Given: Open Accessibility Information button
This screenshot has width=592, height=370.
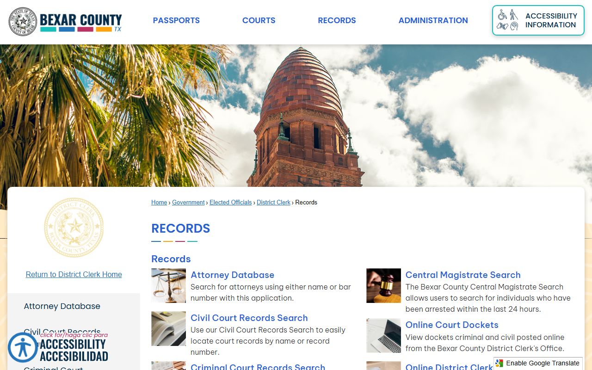Looking at the screenshot, I should click(538, 20).
